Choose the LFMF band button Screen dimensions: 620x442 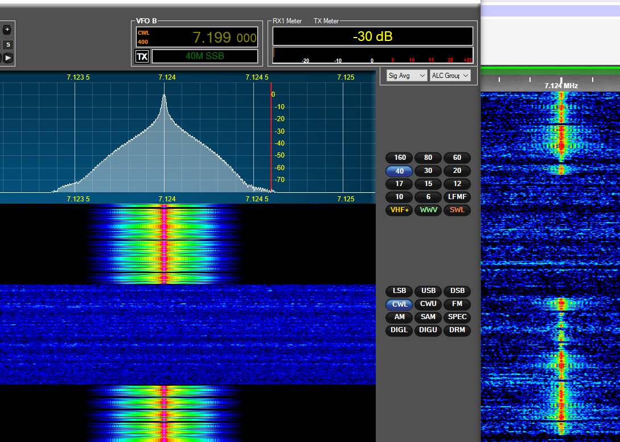[457, 197]
